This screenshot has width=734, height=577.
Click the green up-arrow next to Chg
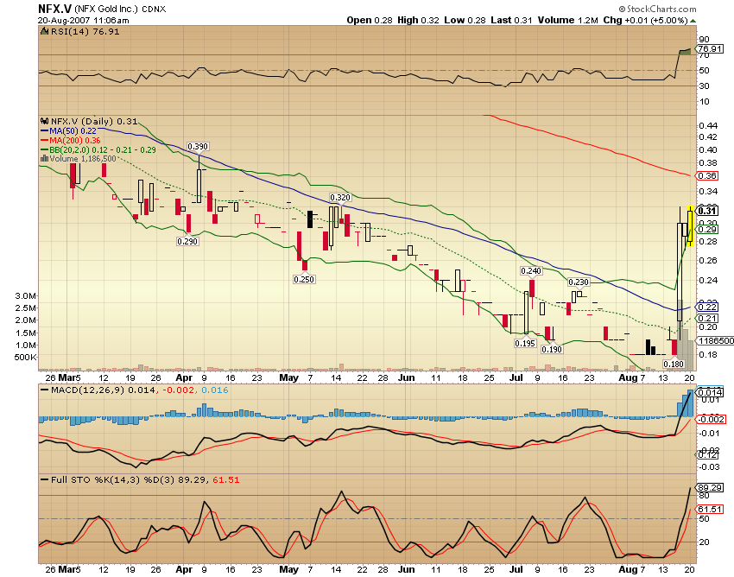693,21
